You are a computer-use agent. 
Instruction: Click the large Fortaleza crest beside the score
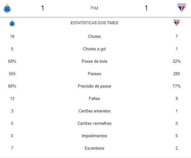pyautogui.click(x=181, y=8)
